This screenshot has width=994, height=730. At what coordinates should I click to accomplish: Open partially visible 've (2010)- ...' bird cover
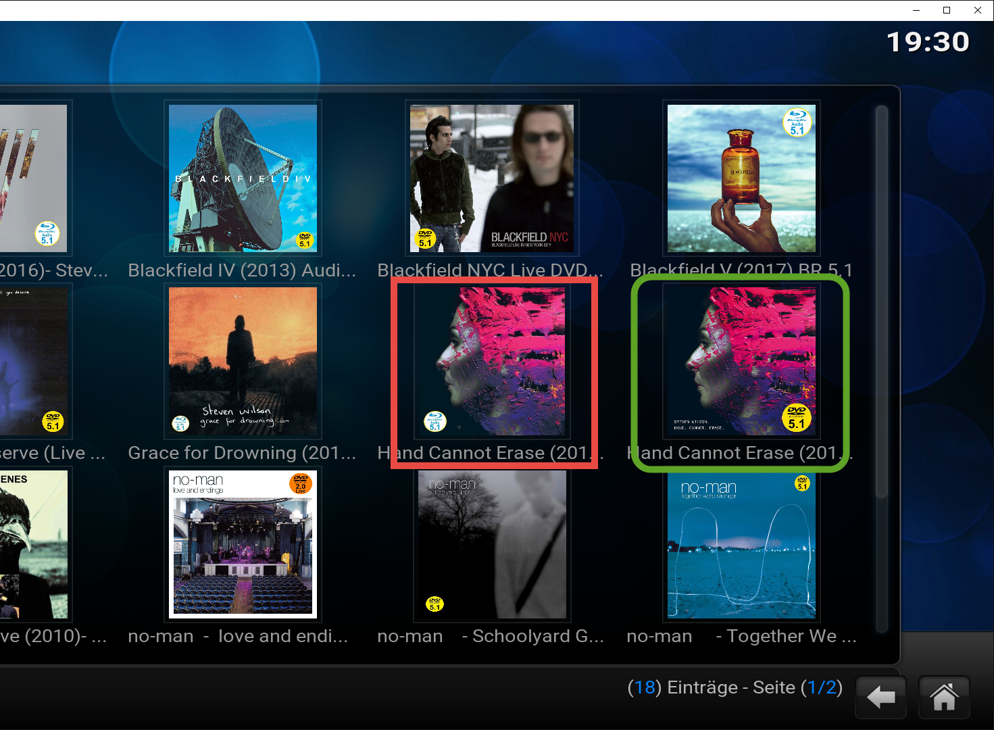click(x=34, y=544)
